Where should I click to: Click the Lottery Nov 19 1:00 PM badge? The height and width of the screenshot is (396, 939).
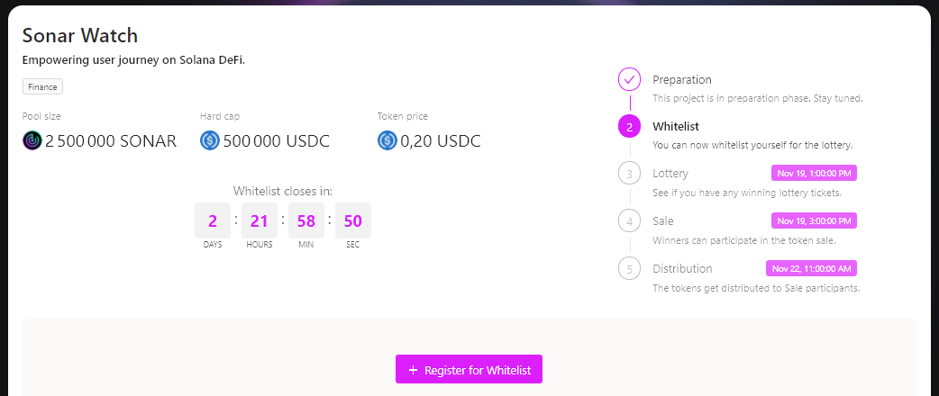point(814,173)
